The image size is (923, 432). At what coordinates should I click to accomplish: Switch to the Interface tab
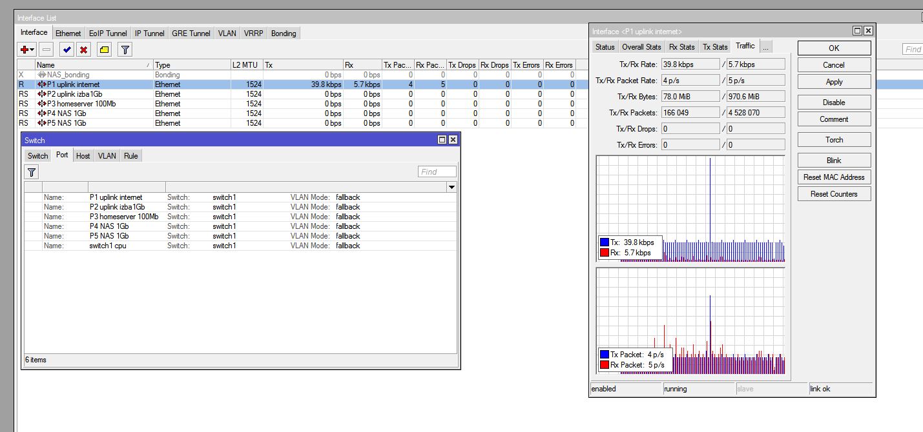[34, 32]
